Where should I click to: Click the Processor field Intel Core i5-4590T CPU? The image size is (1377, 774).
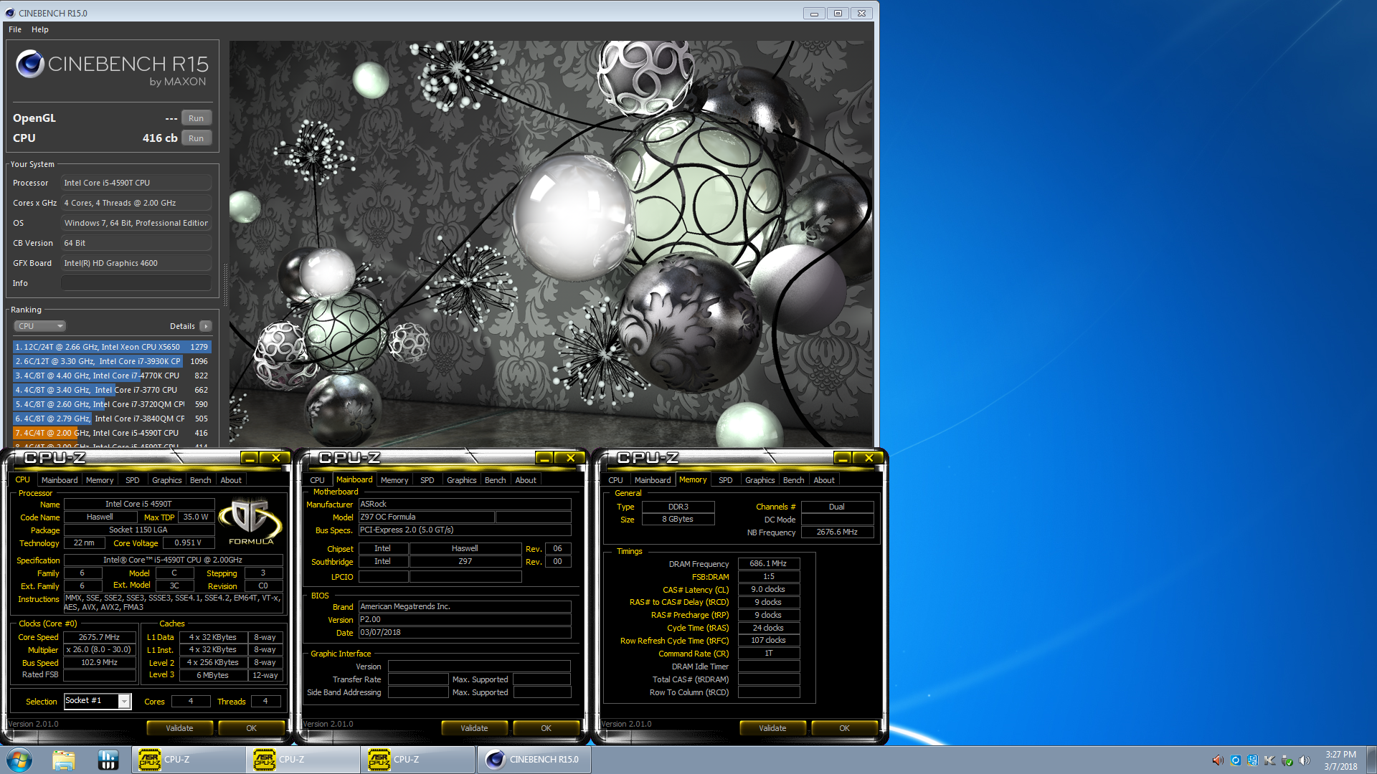(136, 183)
